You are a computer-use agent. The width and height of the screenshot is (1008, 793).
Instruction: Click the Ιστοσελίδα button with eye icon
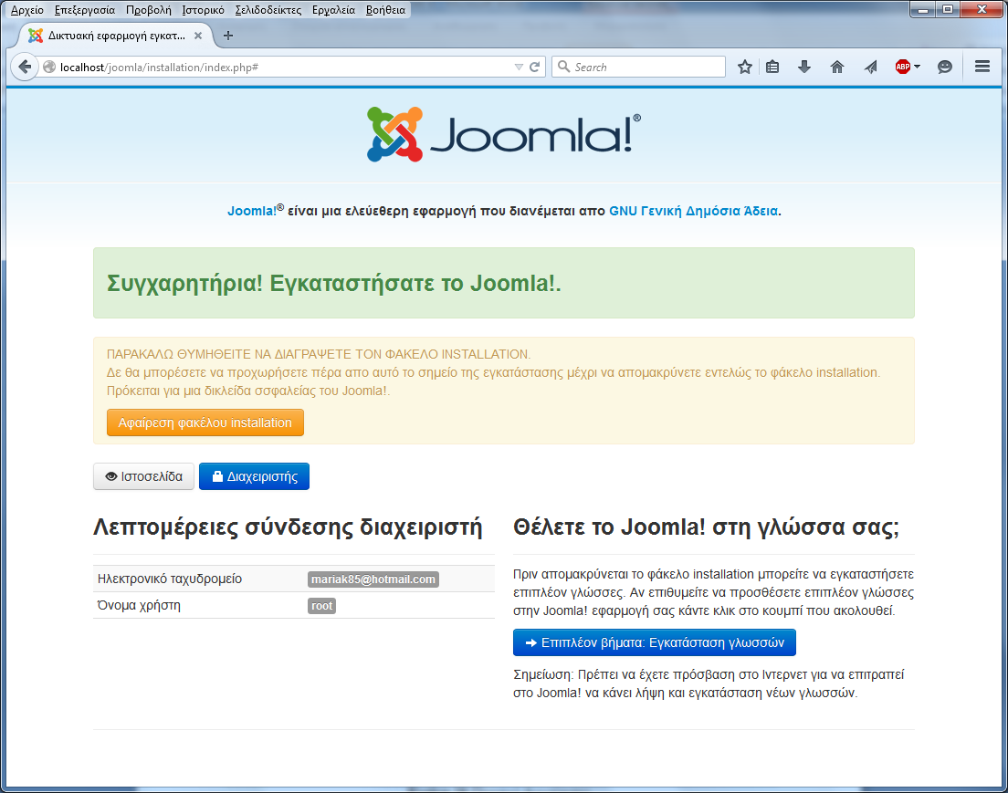tap(143, 476)
